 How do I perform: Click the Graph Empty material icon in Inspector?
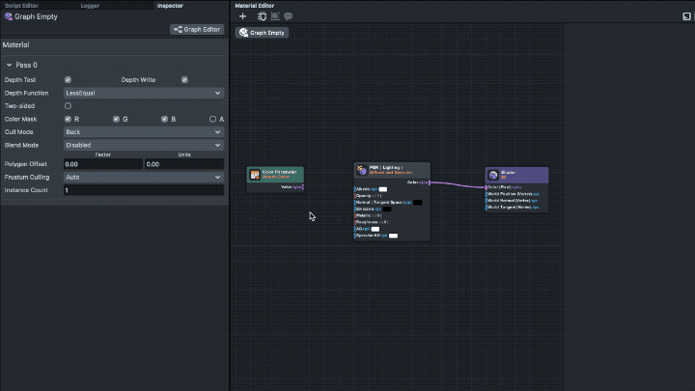(9, 16)
